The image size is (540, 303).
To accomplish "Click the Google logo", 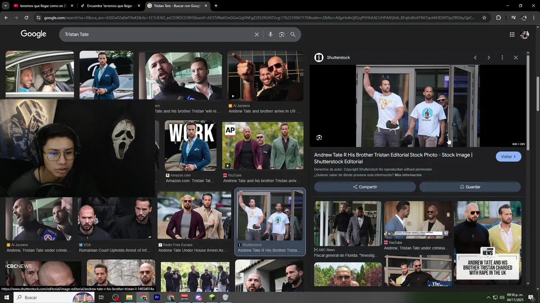I will click(x=33, y=34).
